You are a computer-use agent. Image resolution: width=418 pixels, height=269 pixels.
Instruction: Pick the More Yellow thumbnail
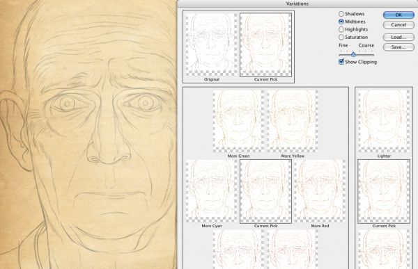(293, 122)
